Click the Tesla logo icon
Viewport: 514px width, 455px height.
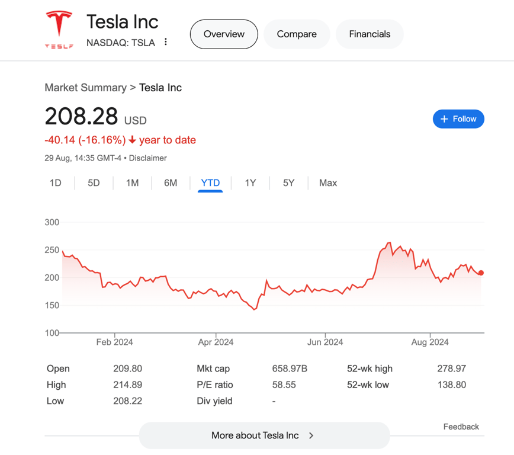[x=59, y=28]
